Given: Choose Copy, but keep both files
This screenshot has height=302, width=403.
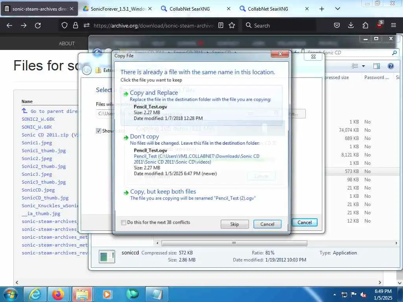Looking at the screenshot, I should coord(202,195).
